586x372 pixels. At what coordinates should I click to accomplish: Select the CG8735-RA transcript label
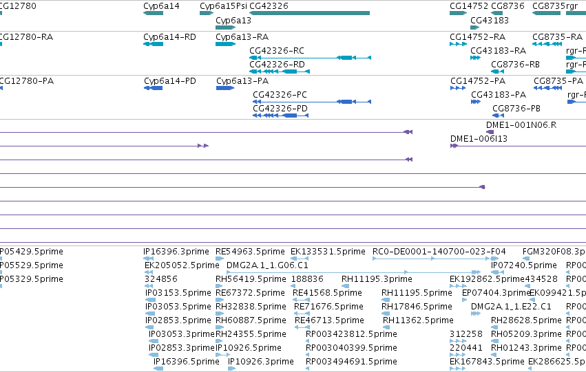558,37
